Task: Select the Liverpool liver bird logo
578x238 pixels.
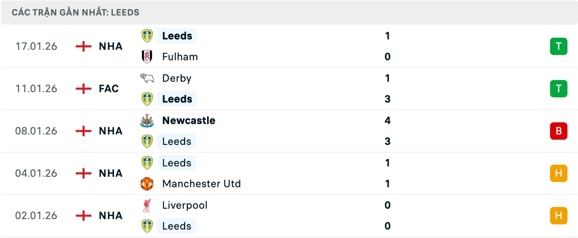Action: pos(147,205)
